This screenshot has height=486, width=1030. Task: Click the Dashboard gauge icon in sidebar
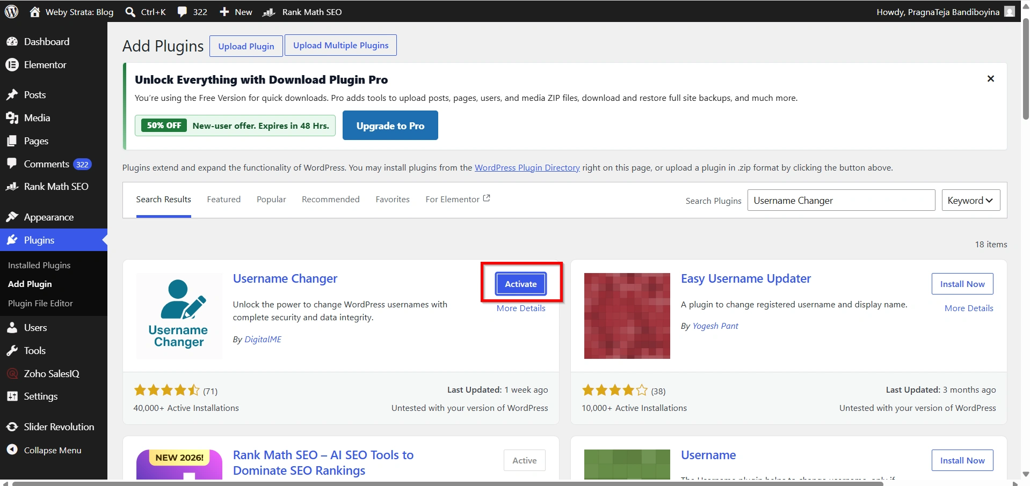pyautogui.click(x=12, y=41)
